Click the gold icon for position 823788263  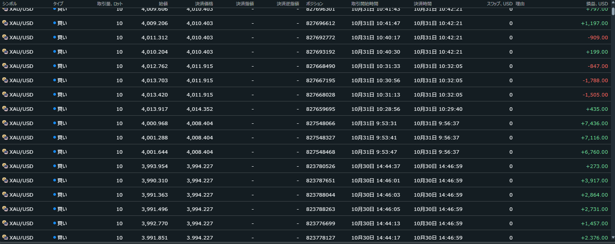tap(5, 209)
